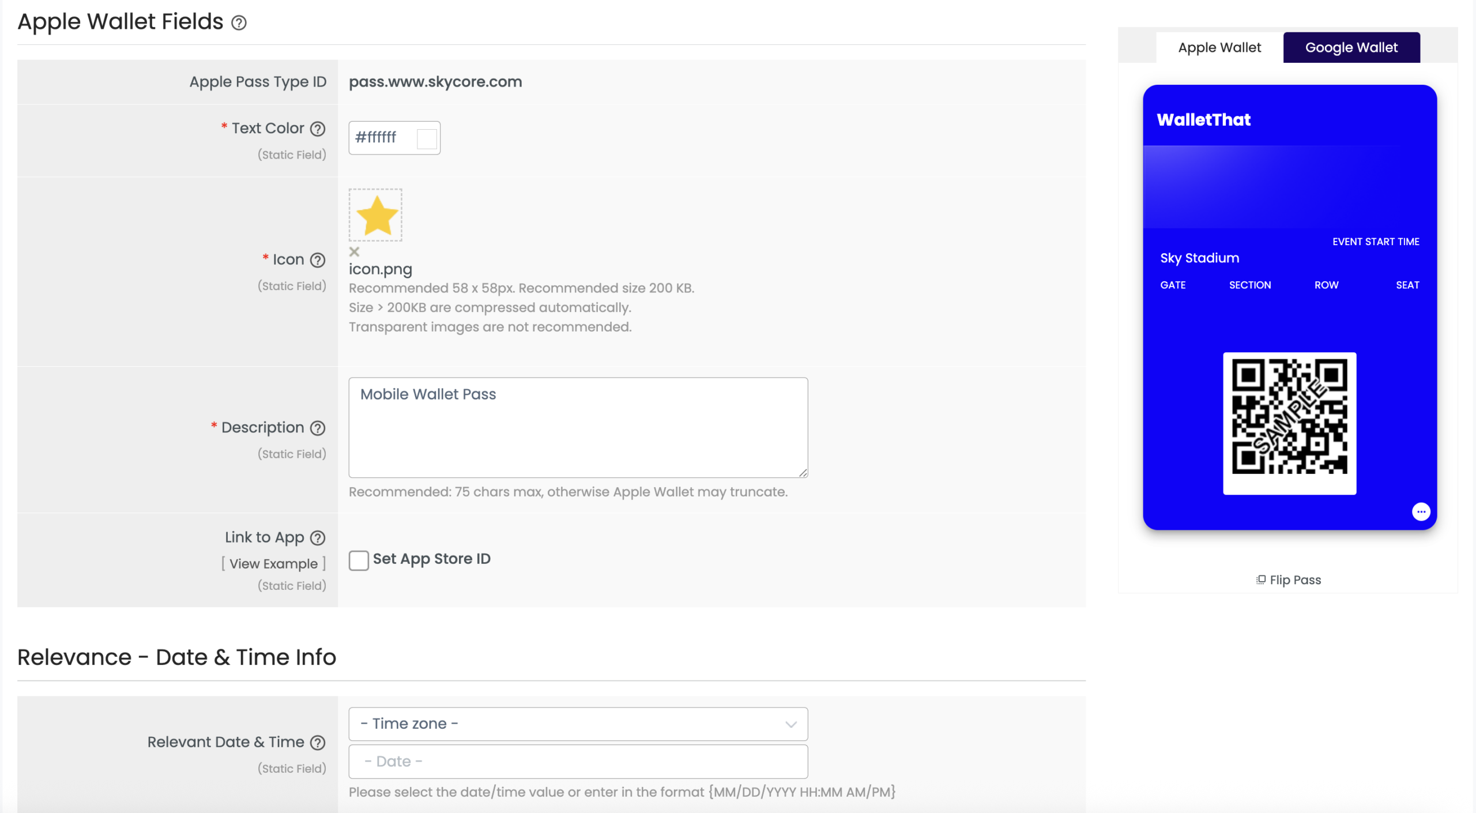Image resolution: width=1476 pixels, height=813 pixels.
Task: Select the pass.www.skycore.com Pass Type ID text
Action: click(x=435, y=82)
